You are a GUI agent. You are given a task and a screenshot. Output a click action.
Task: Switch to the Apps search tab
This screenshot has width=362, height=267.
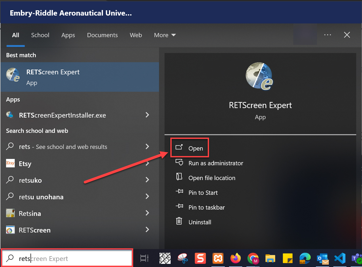coord(68,35)
